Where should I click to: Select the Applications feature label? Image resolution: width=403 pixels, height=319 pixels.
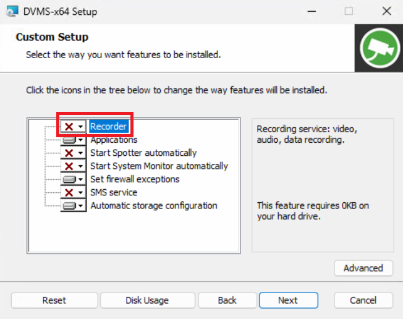click(114, 140)
